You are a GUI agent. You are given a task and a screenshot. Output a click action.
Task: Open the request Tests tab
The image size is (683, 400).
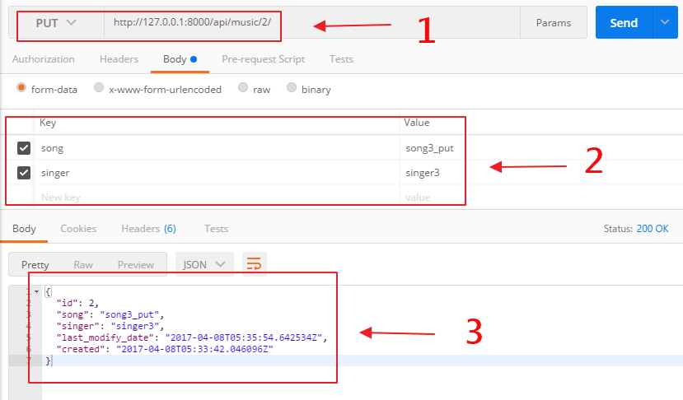click(x=341, y=59)
